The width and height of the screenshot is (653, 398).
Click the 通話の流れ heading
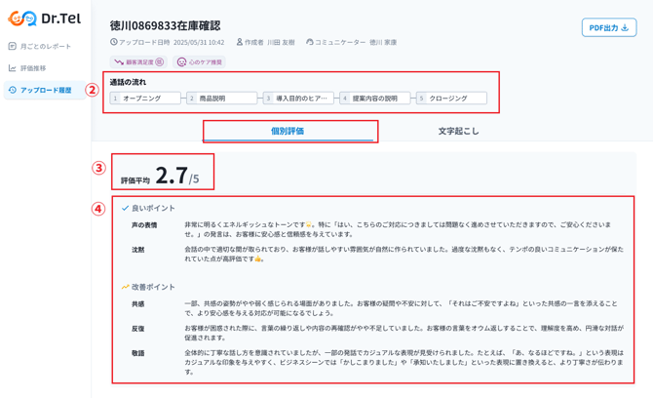[x=128, y=82]
